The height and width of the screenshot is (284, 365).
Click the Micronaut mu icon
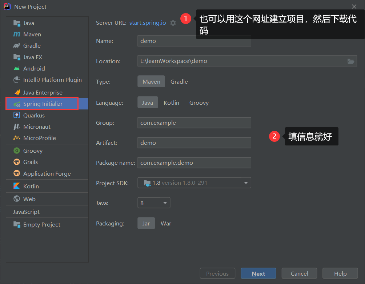(17, 127)
